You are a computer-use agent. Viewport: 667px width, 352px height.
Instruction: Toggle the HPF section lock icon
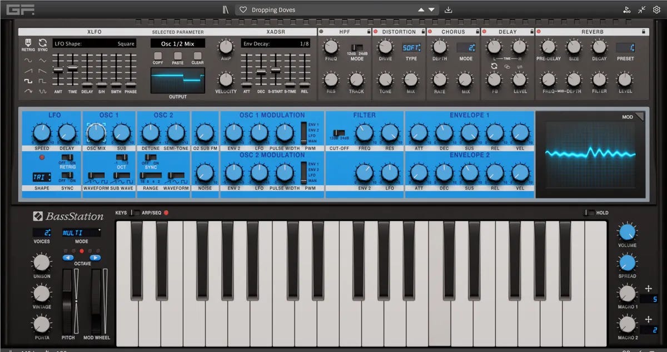click(368, 32)
